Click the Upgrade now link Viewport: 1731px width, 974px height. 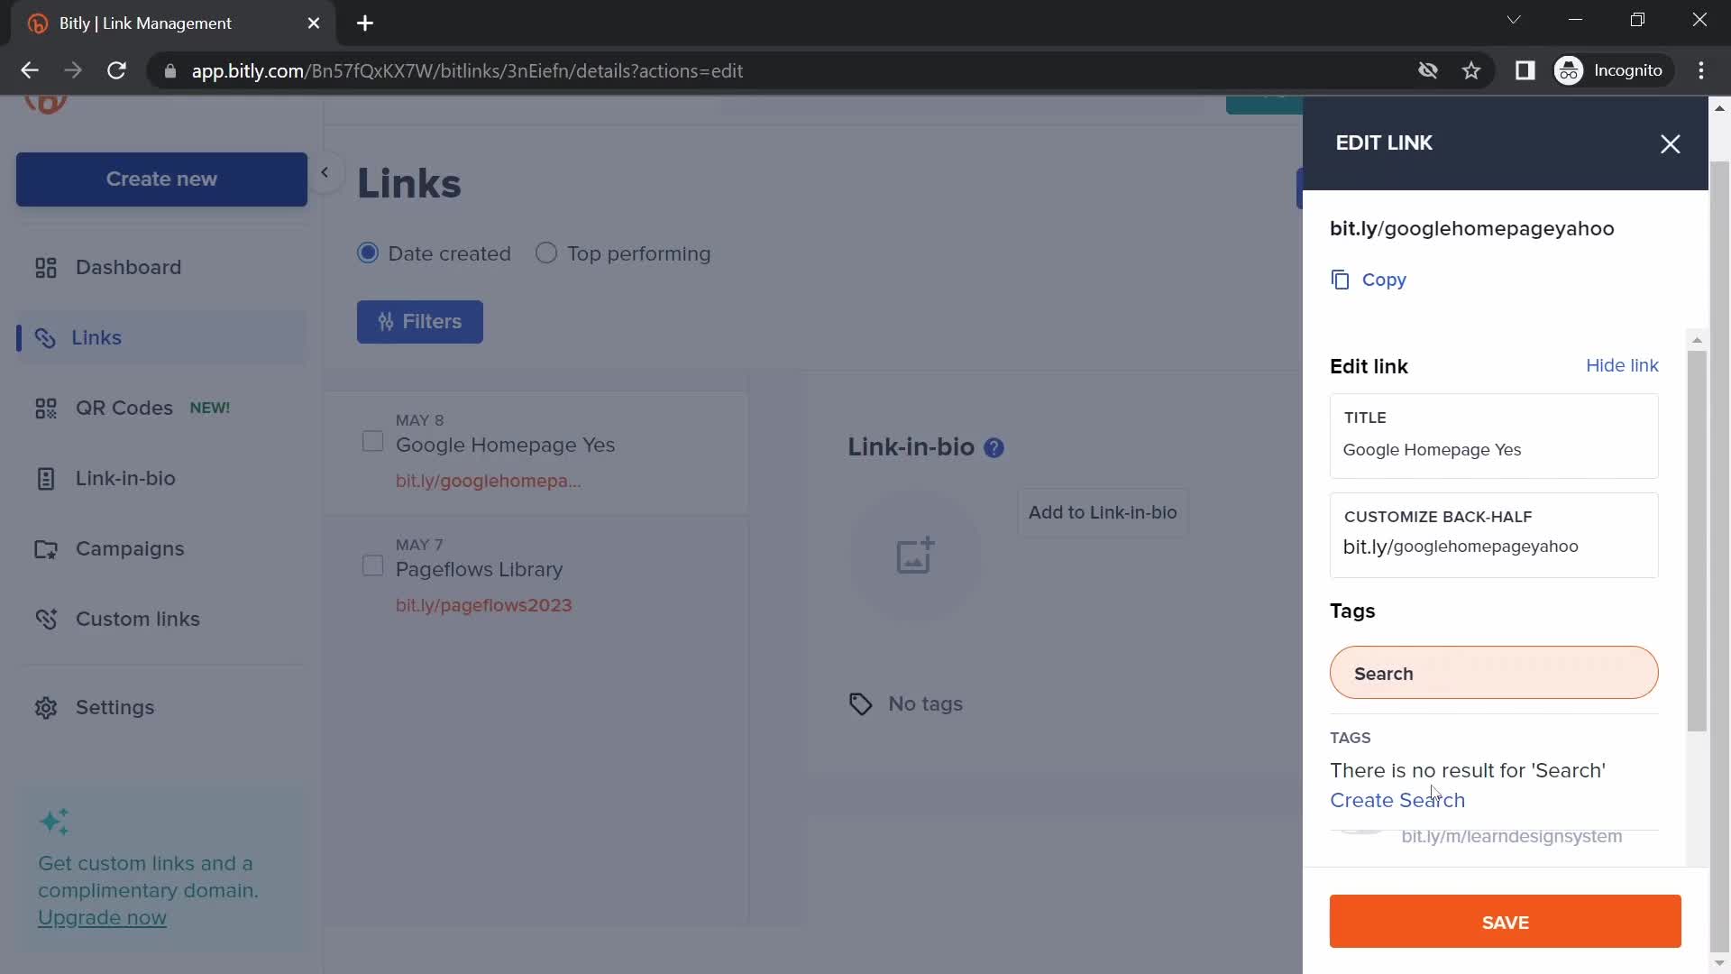102,917
